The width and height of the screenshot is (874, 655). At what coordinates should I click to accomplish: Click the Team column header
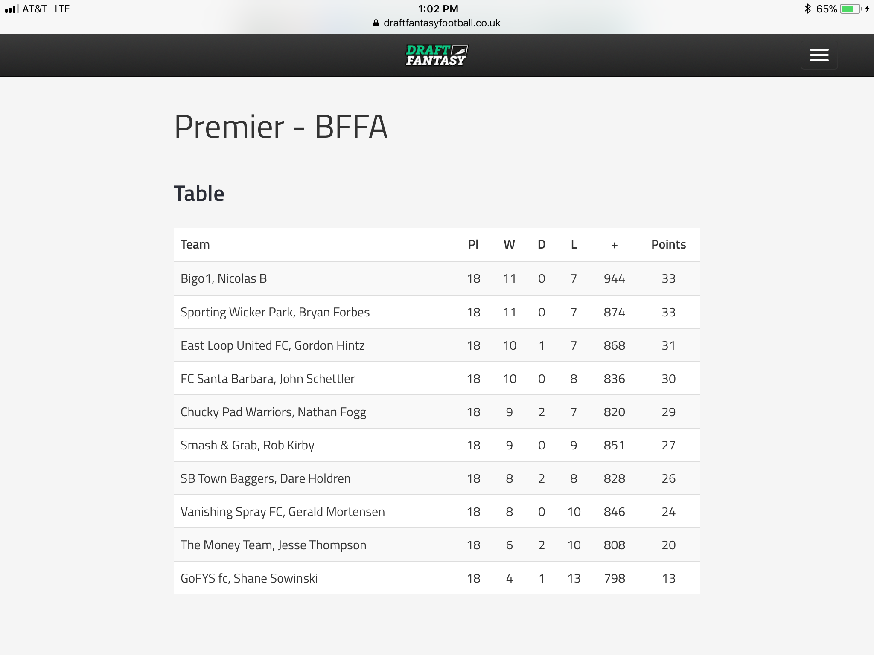195,244
